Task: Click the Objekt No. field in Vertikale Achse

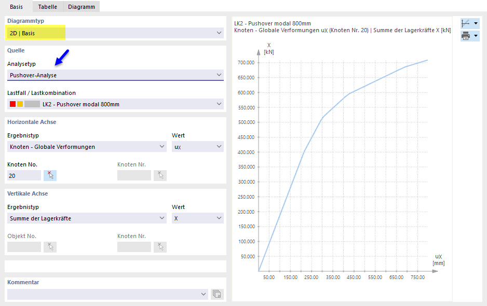Action: pyautogui.click(x=24, y=247)
